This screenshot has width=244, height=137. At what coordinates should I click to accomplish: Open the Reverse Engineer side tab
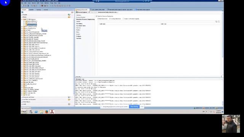[x=80, y=17]
